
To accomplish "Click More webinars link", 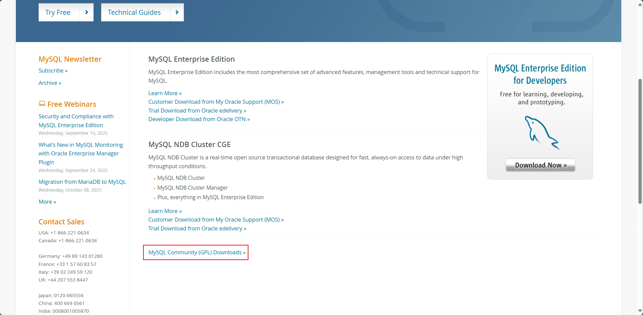I will click(x=47, y=202).
